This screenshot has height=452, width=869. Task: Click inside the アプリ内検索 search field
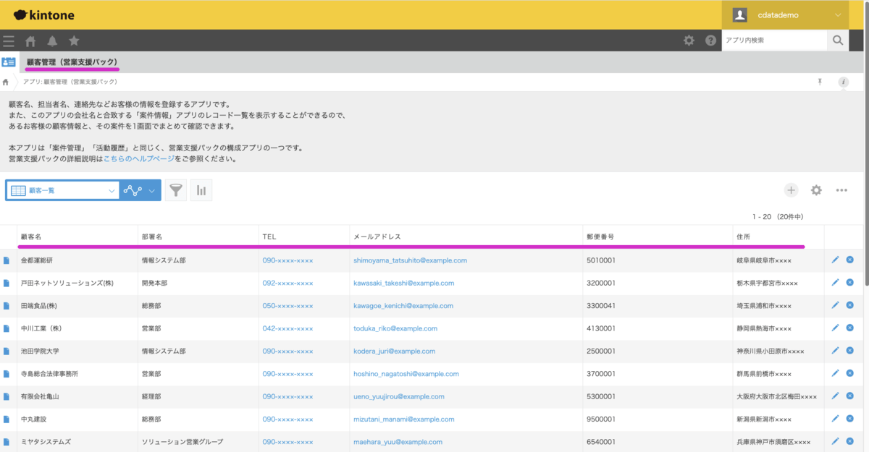click(x=773, y=40)
